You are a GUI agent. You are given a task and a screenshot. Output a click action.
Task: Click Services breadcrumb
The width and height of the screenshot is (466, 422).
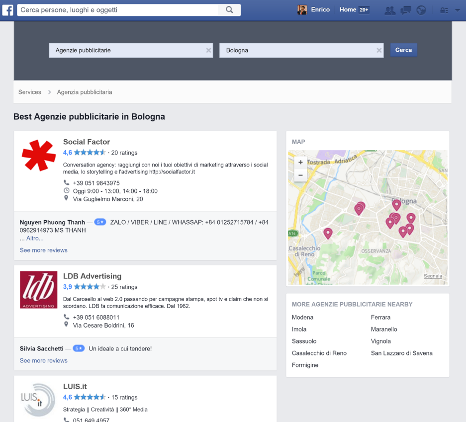[x=30, y=92]
